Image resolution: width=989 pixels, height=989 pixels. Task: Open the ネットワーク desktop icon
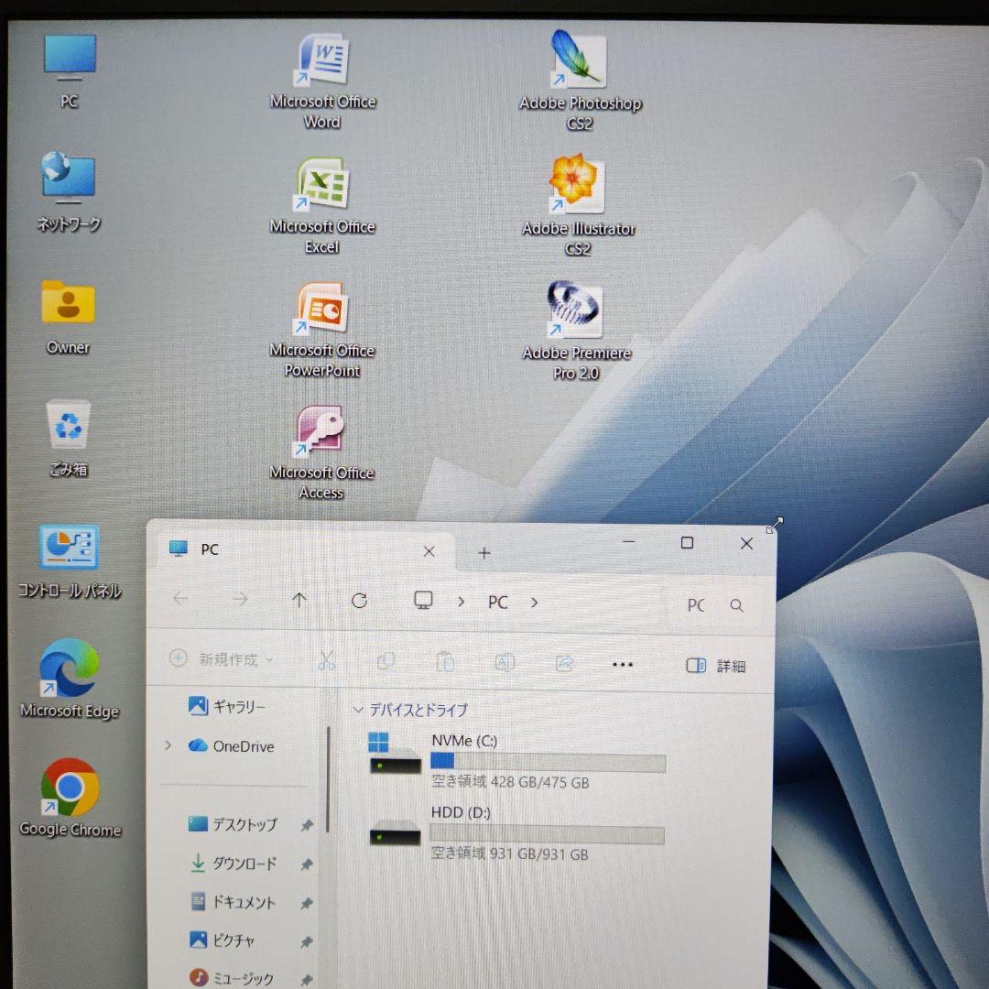pos(69,191)
